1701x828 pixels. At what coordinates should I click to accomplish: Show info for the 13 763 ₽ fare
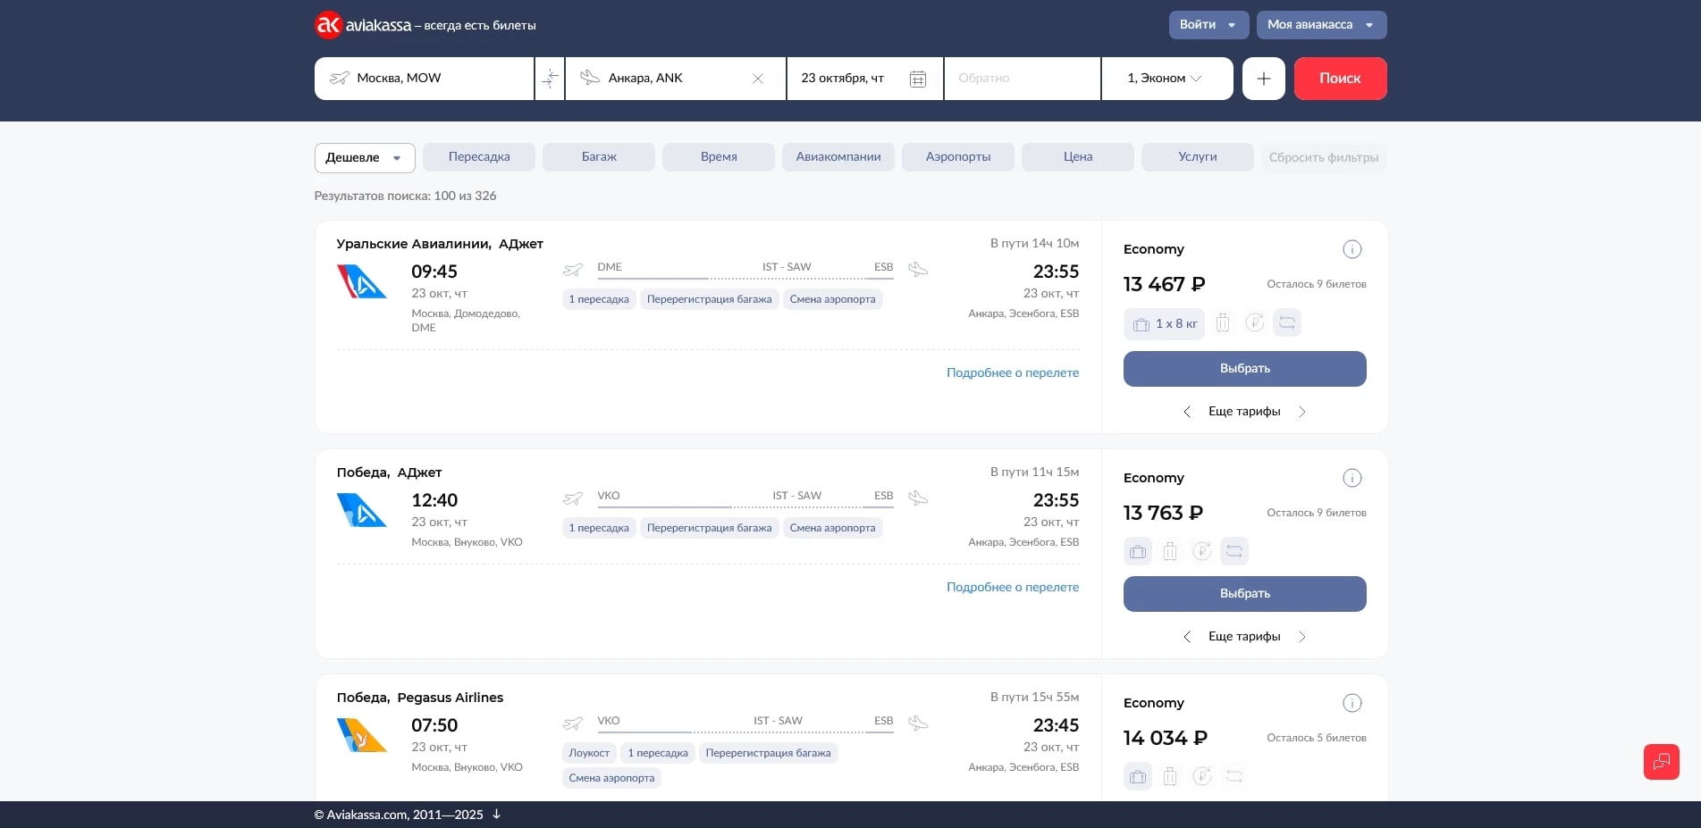point(1352,478)
